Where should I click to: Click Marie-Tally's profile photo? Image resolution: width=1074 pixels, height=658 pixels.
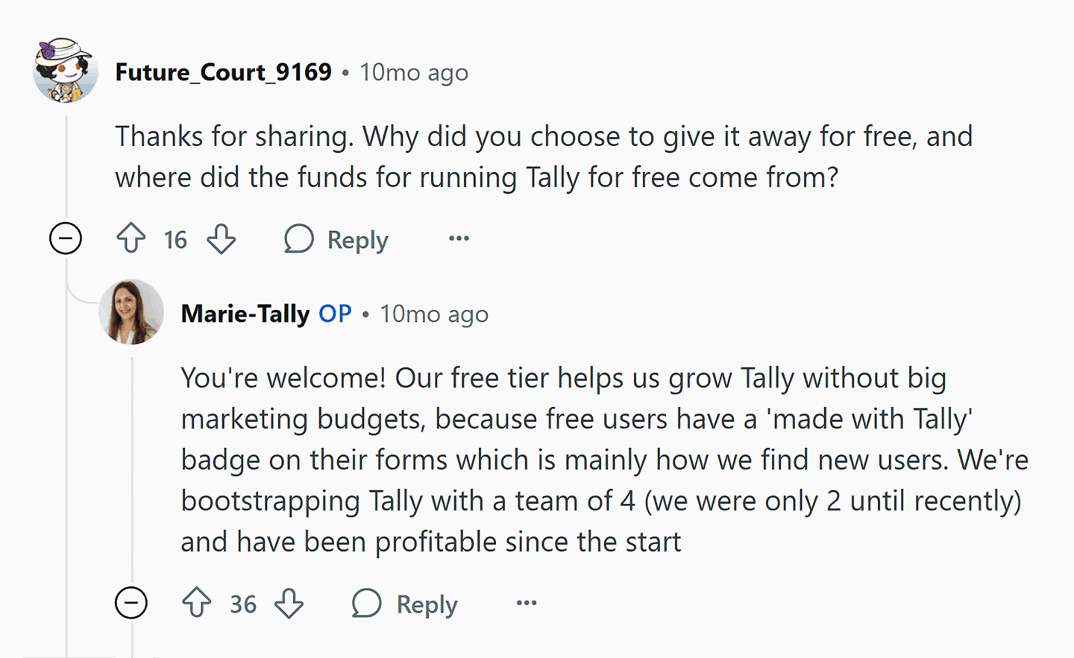click(x=131, y=312)
